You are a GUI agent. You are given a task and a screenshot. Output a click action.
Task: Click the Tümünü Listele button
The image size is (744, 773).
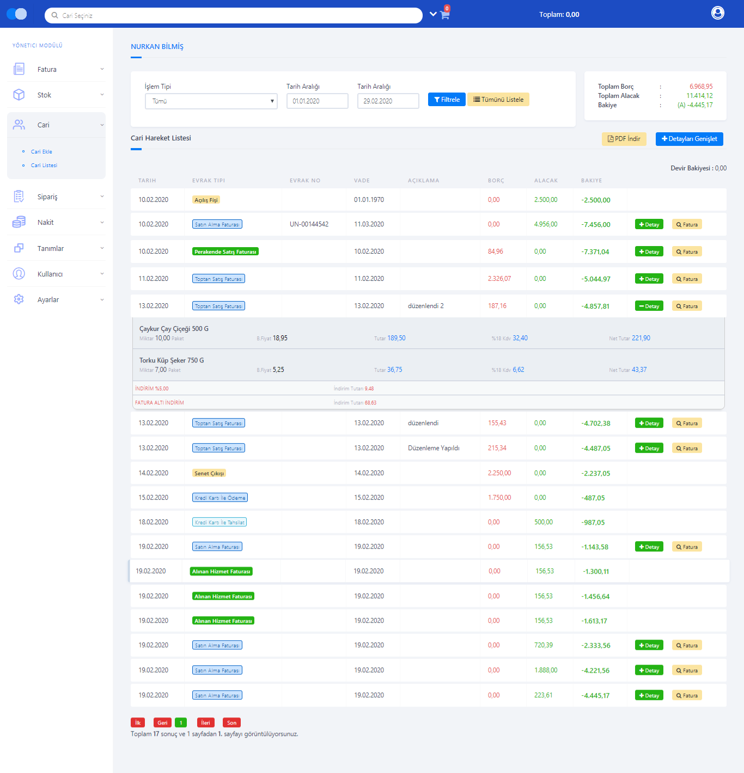(498, 100)
